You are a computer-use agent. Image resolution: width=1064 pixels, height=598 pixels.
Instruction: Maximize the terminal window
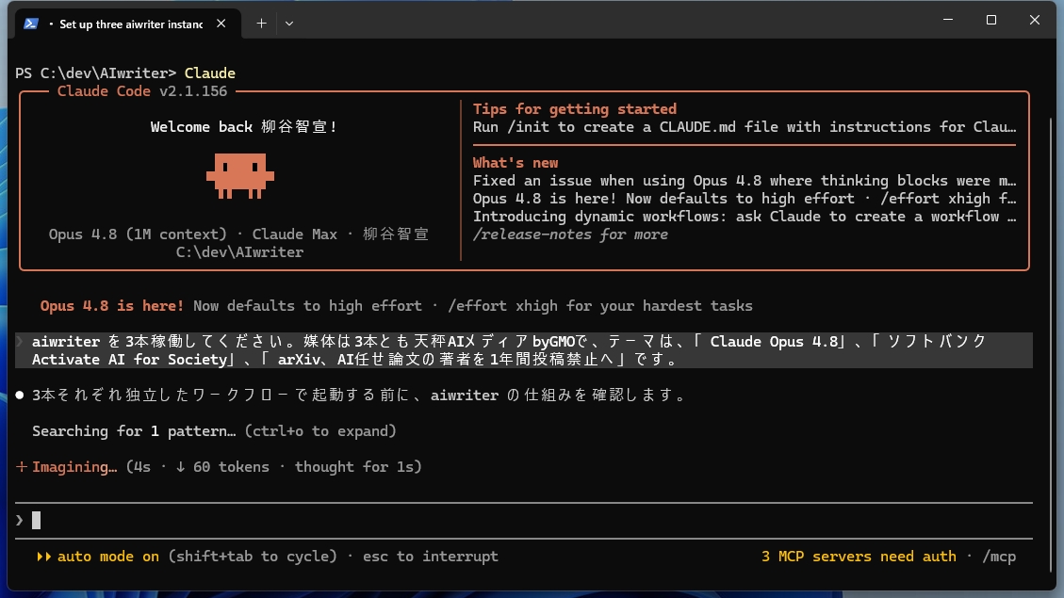(991, 20)
